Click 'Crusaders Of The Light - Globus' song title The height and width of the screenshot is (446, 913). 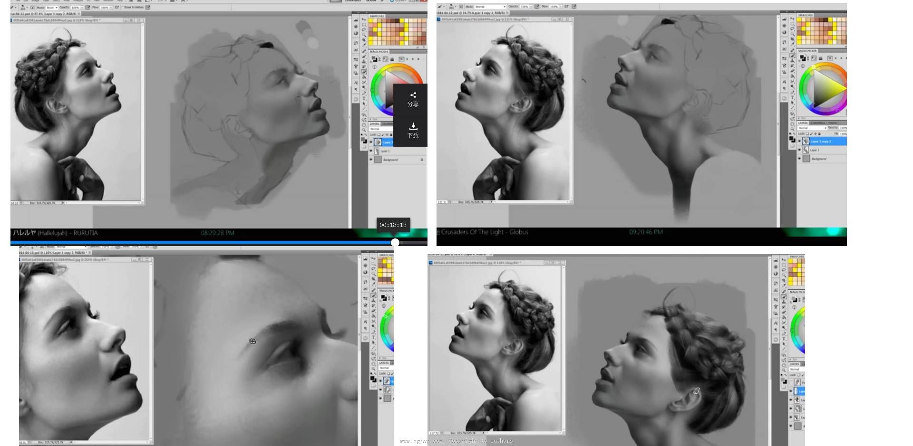tap(485, 232)
